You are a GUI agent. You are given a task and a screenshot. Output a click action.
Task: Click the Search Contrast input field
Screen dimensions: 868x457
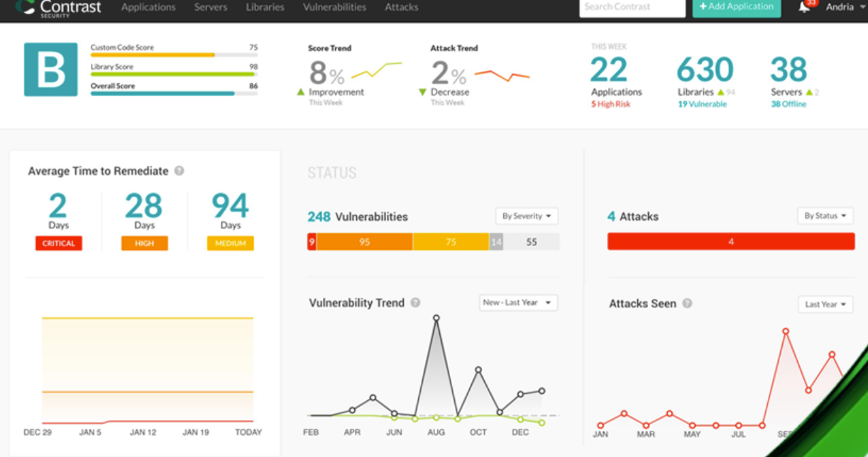[630, 7]
